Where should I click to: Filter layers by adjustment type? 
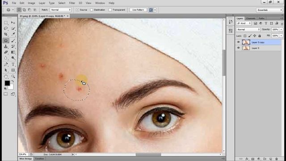tap(261, 23)
